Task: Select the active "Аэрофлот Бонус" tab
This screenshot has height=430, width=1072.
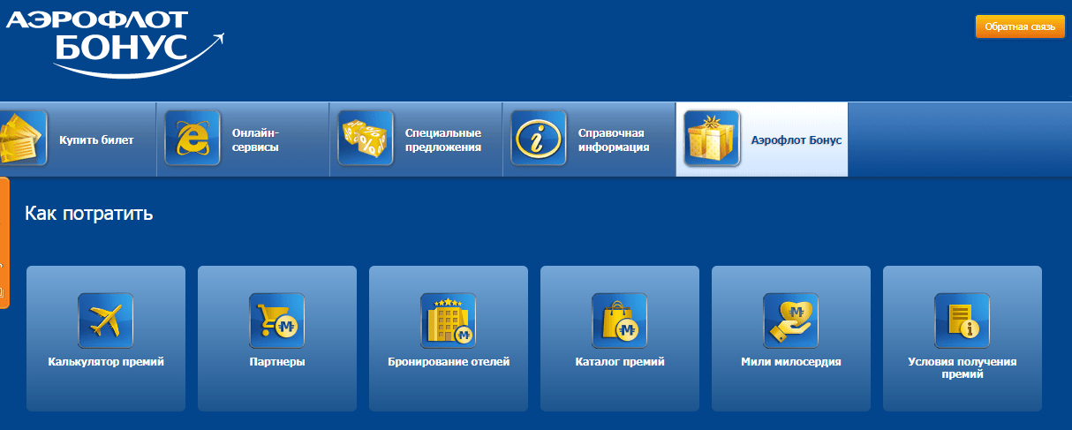Action: (796, 140)
